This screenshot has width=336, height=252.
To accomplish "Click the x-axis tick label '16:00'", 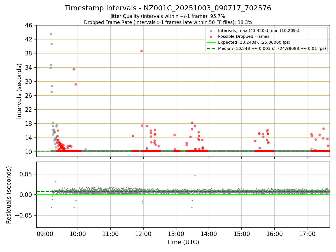I will 274,234.
